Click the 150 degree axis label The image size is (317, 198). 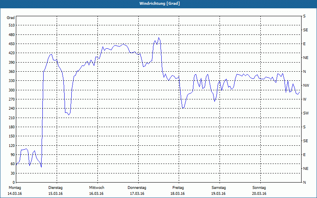tap(11, 136)
